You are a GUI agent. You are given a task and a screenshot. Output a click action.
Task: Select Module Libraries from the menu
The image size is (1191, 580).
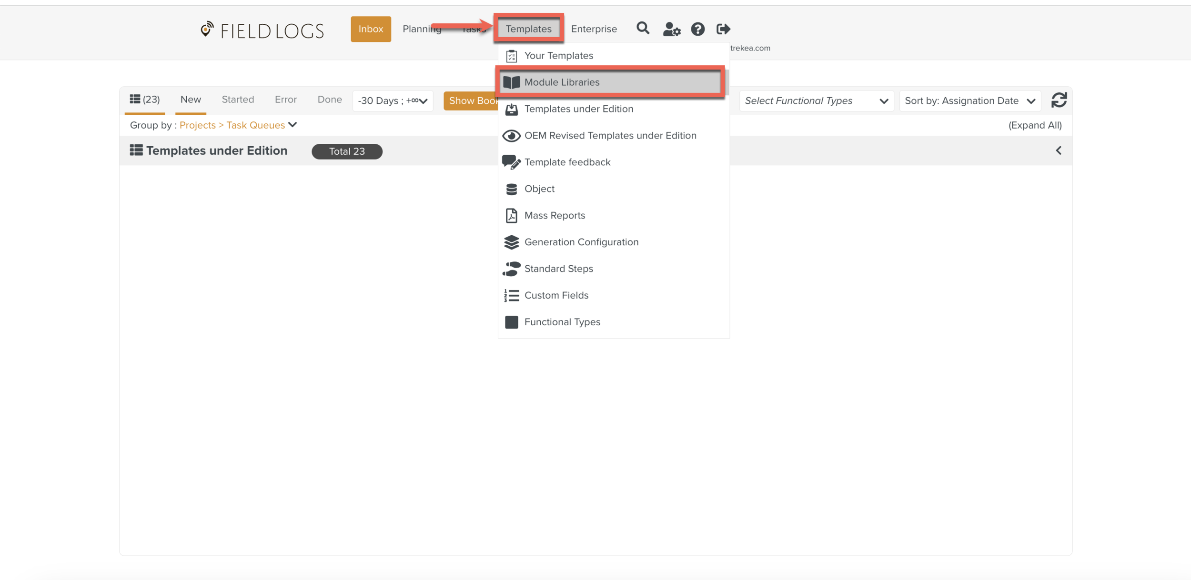click(x=562, y=82)
